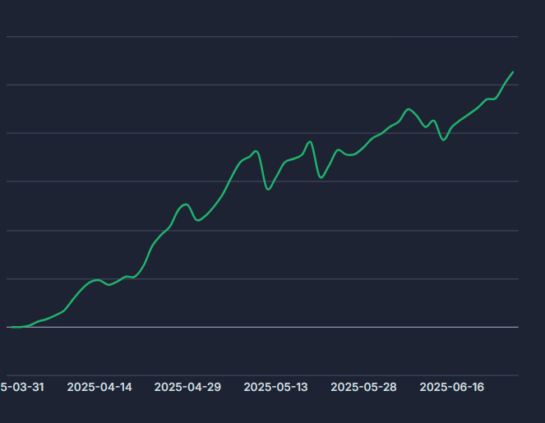Click the small peak above the 2025-04-29 label
Image resolution: width=545 pixels, height=423 pixels.
click(x=187, y=205)
